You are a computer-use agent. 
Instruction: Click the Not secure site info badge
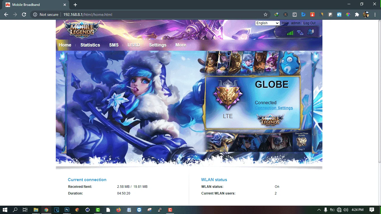pyautogui.click(x=46, y=14)
